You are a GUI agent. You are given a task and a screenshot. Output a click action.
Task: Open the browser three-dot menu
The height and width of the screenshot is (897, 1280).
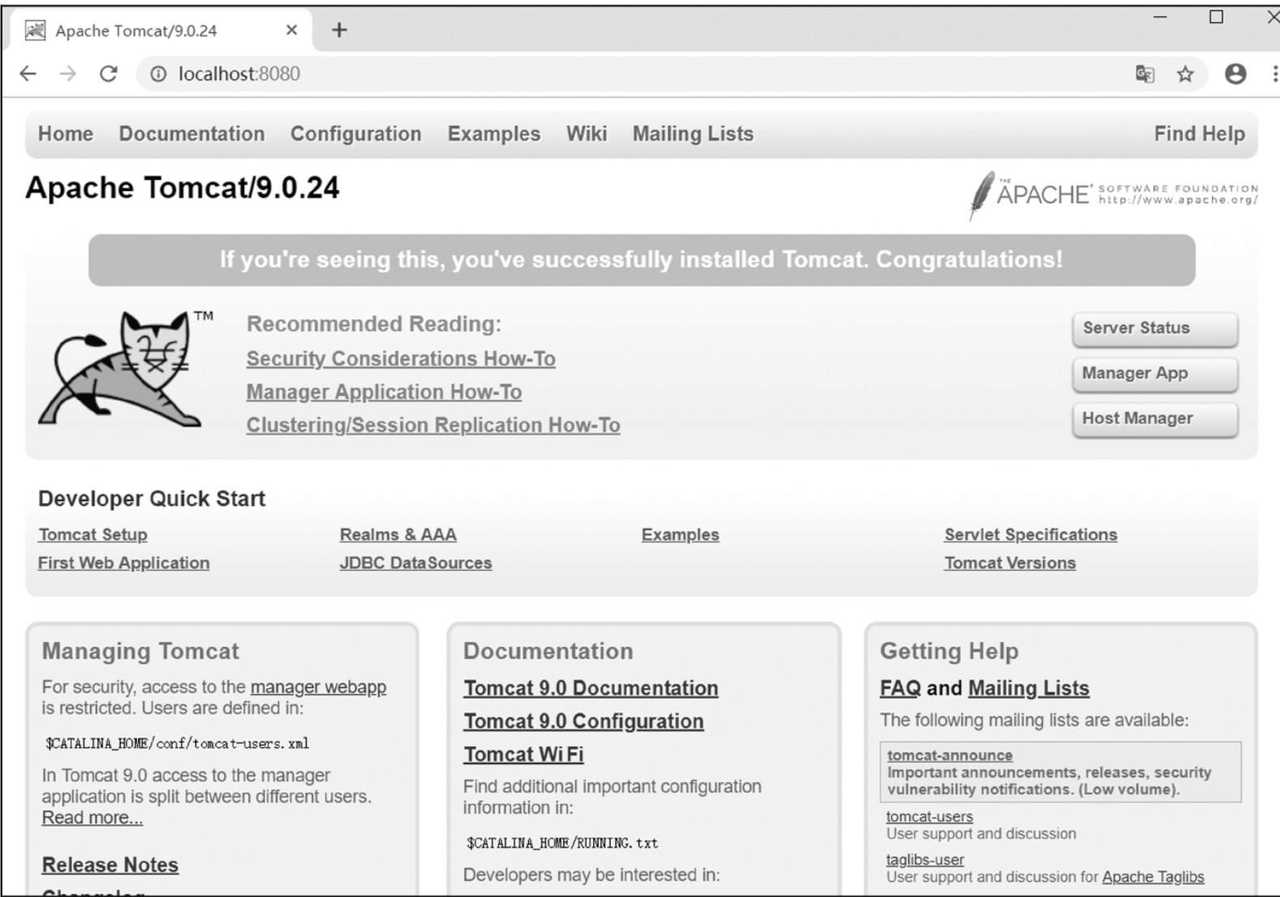click(x=1275, y=74)
